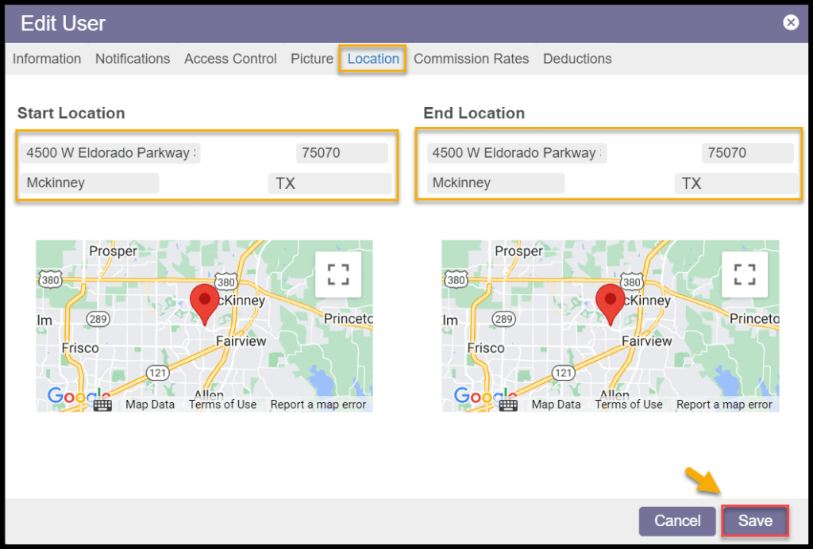Click the End Location zip code field
This screenshot has width=813, height=549.
coord(746,153)
